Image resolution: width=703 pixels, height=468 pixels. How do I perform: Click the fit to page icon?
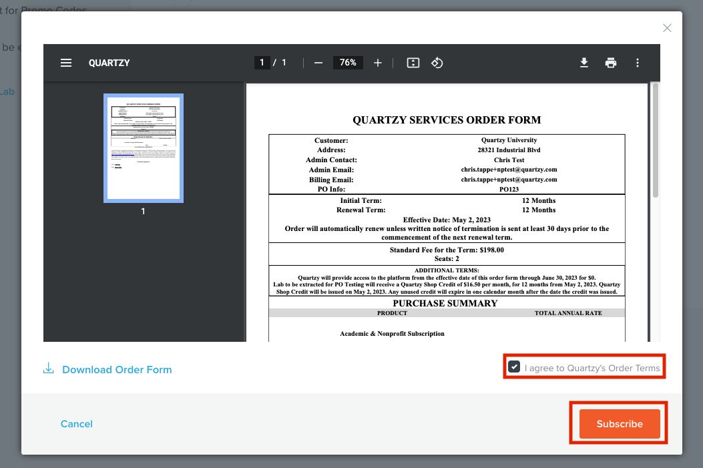click(x=413, y=63)
